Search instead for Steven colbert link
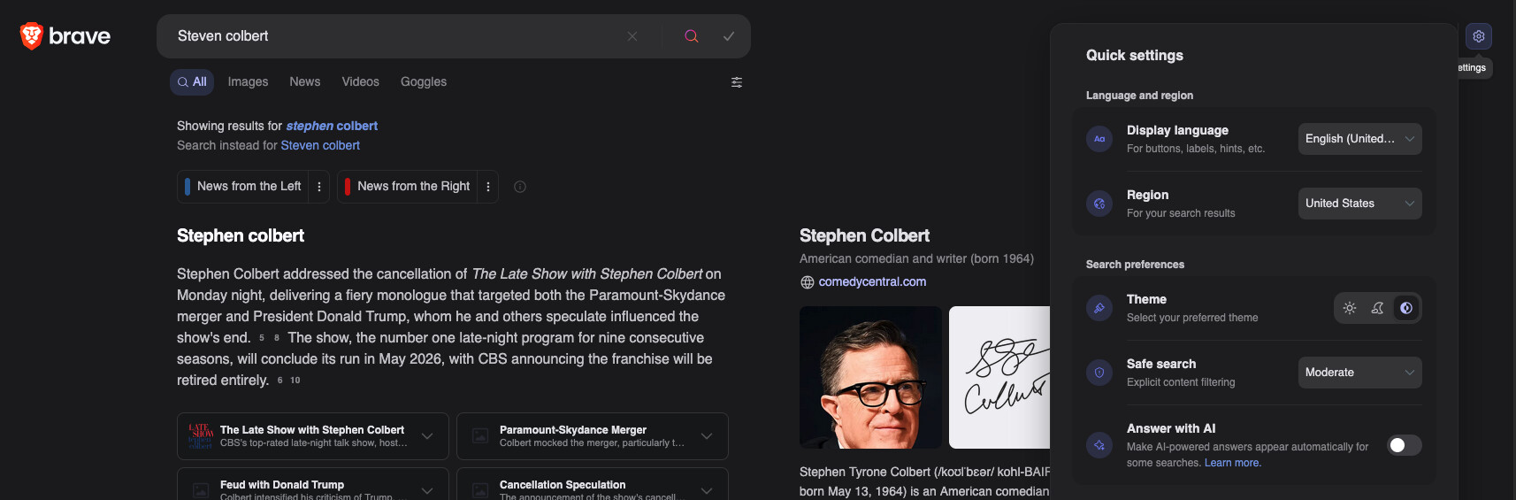This screenshot has height=500, width=1516. pyautogui.click(x=320, y=146)
